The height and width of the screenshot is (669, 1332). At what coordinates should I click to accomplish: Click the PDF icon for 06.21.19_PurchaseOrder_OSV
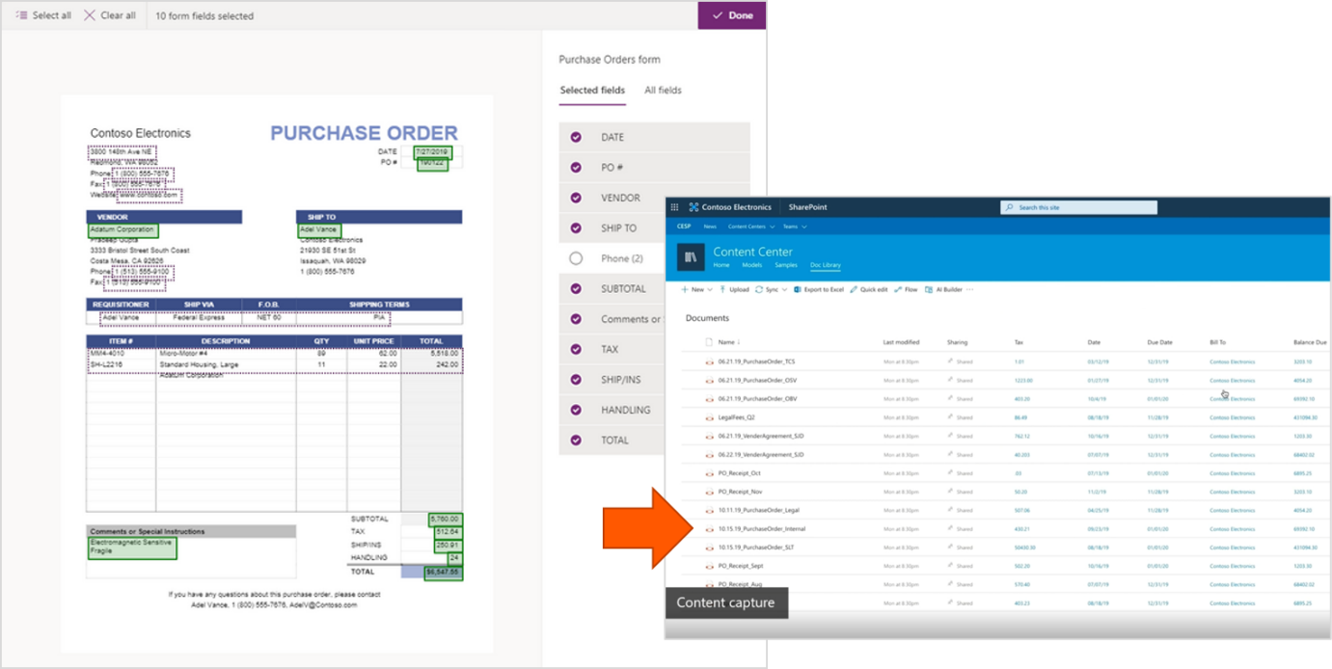pos(710,380)
